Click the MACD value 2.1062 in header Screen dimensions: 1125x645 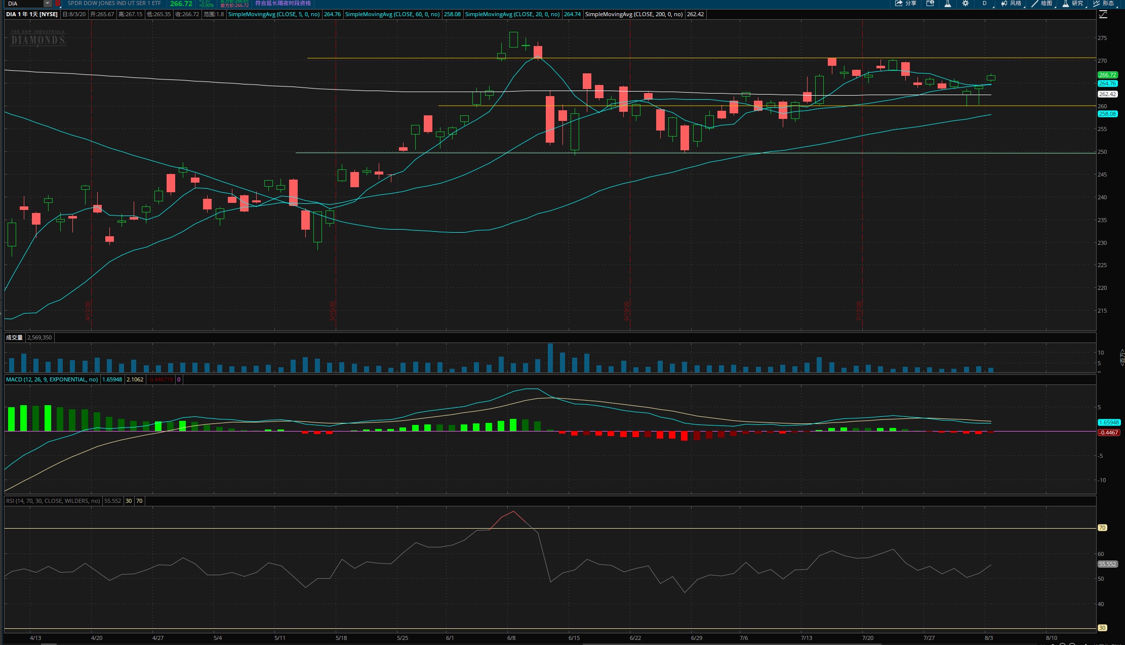135,379
